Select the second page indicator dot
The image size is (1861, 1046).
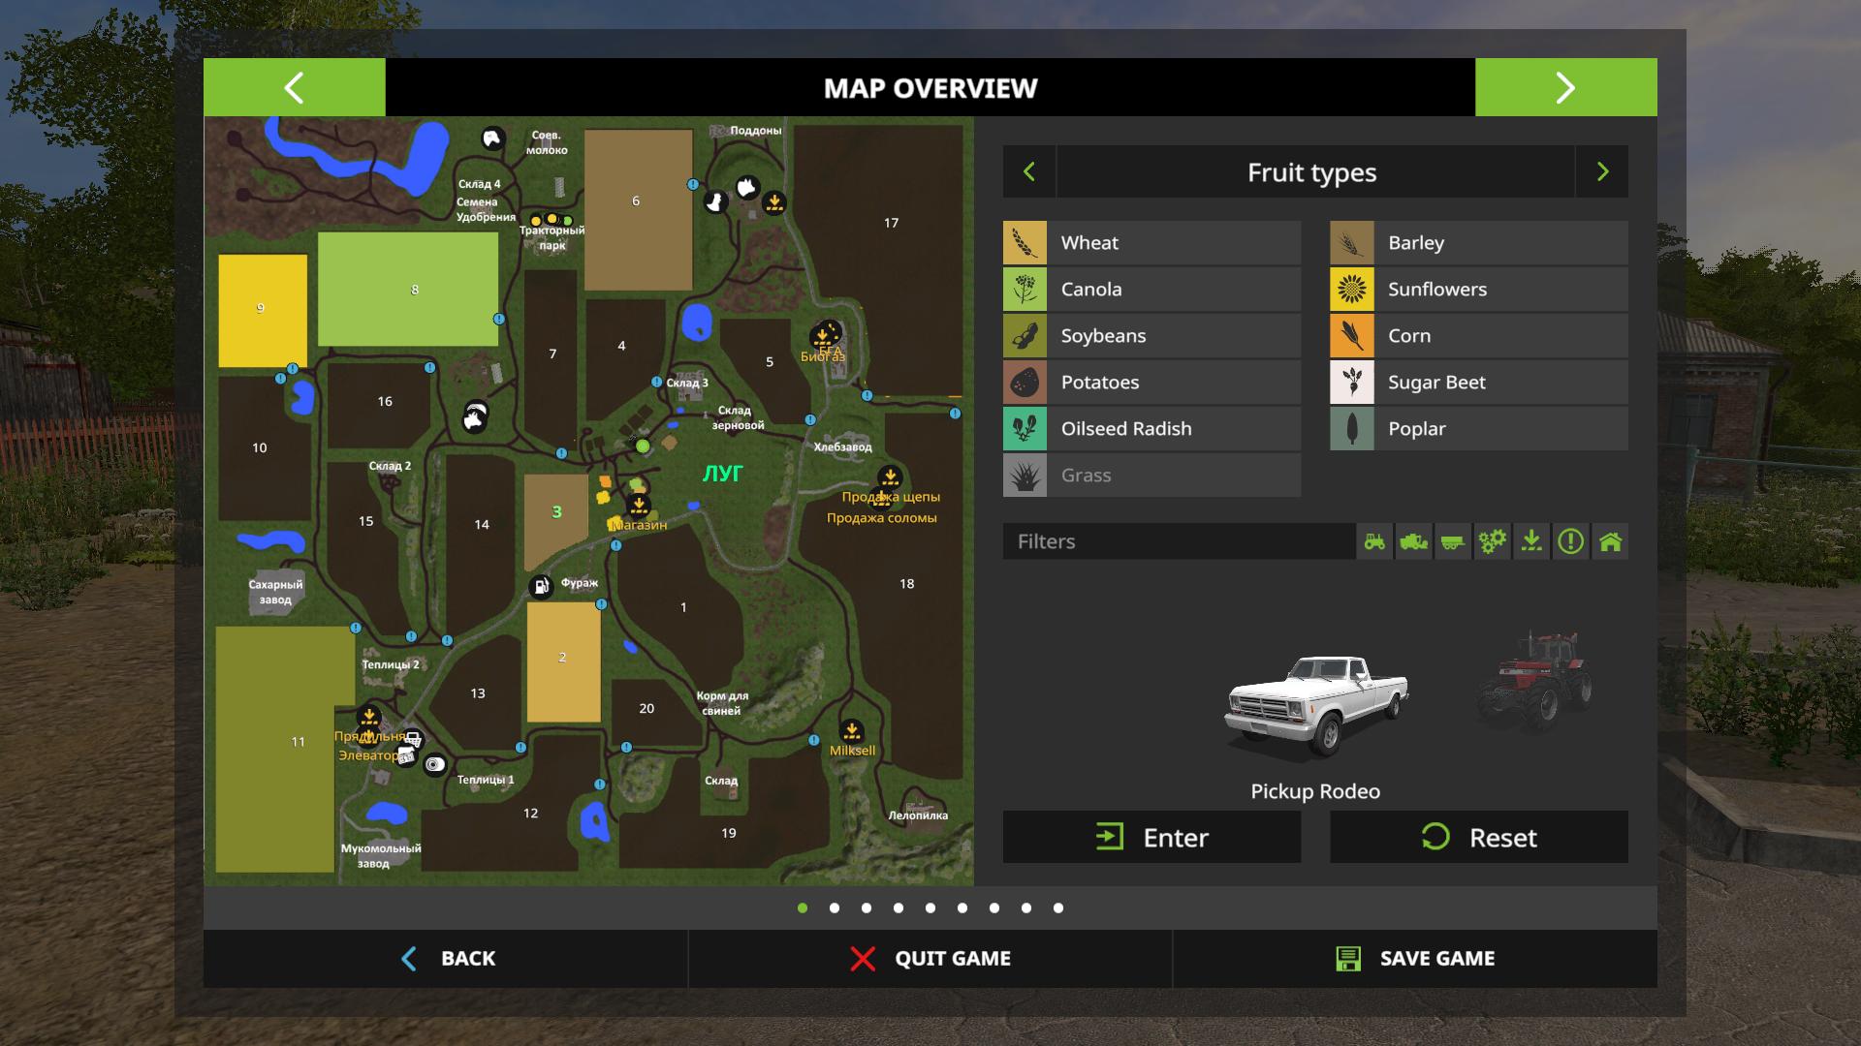835,908
